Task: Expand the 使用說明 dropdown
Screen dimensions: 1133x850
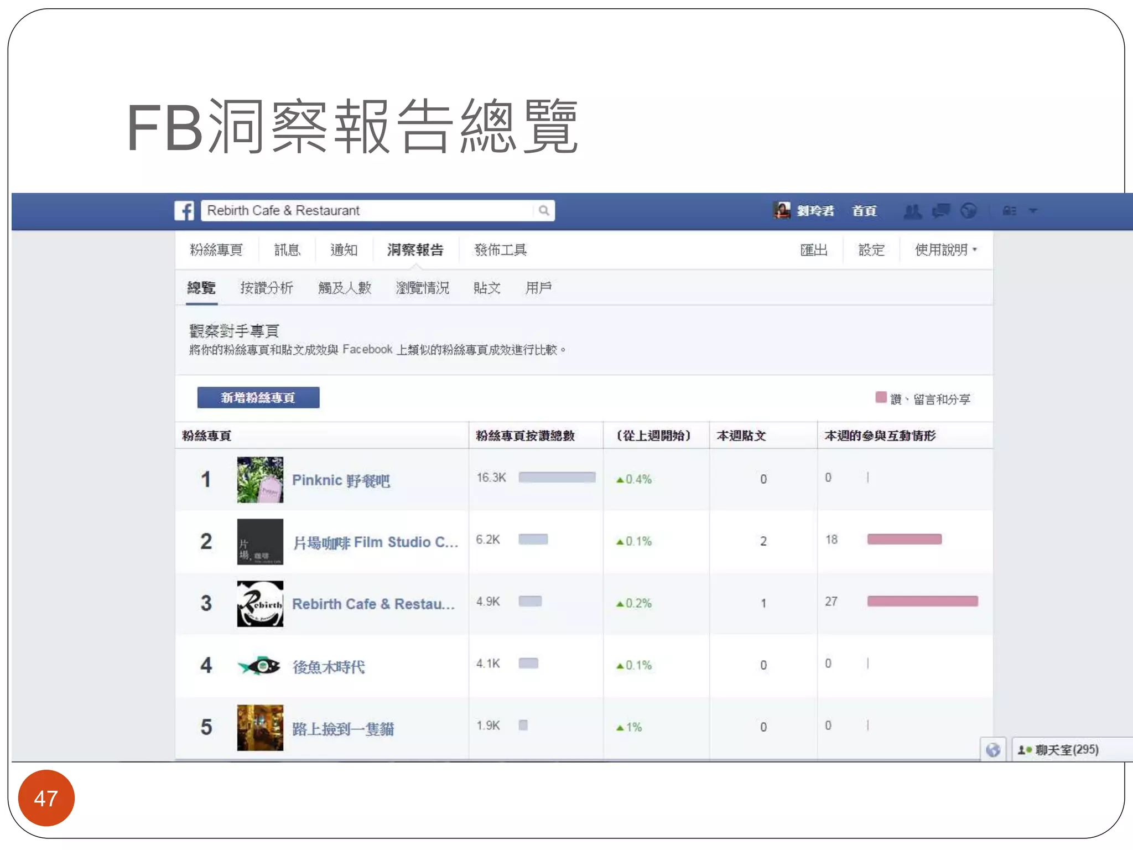Action: pos(945,250)
